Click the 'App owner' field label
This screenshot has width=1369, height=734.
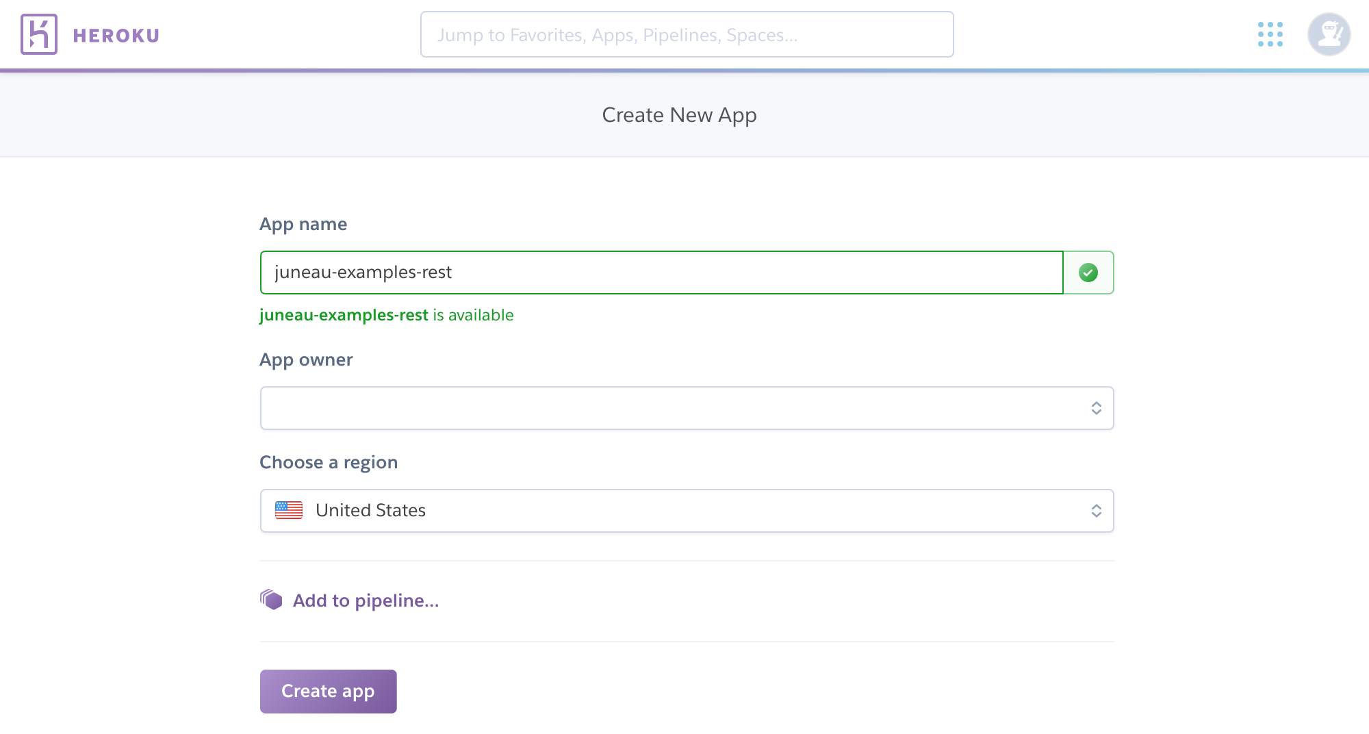pos(306,359)
